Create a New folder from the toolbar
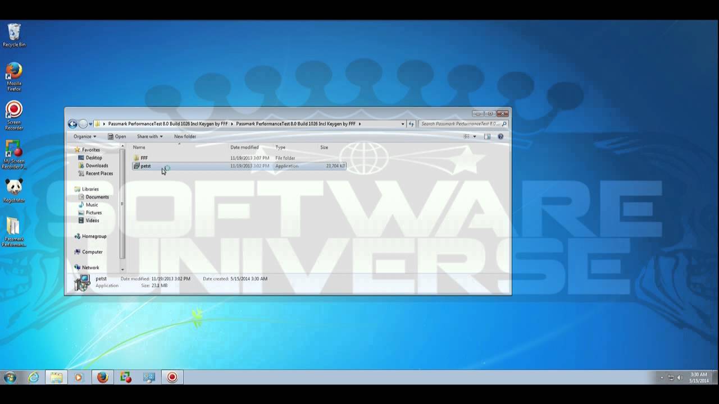The image size is (719, 404). (185, 136)
